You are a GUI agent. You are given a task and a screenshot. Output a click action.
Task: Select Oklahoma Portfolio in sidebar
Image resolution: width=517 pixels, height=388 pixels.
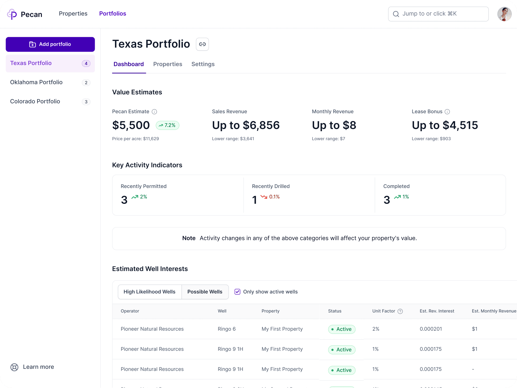coord(50,83)
